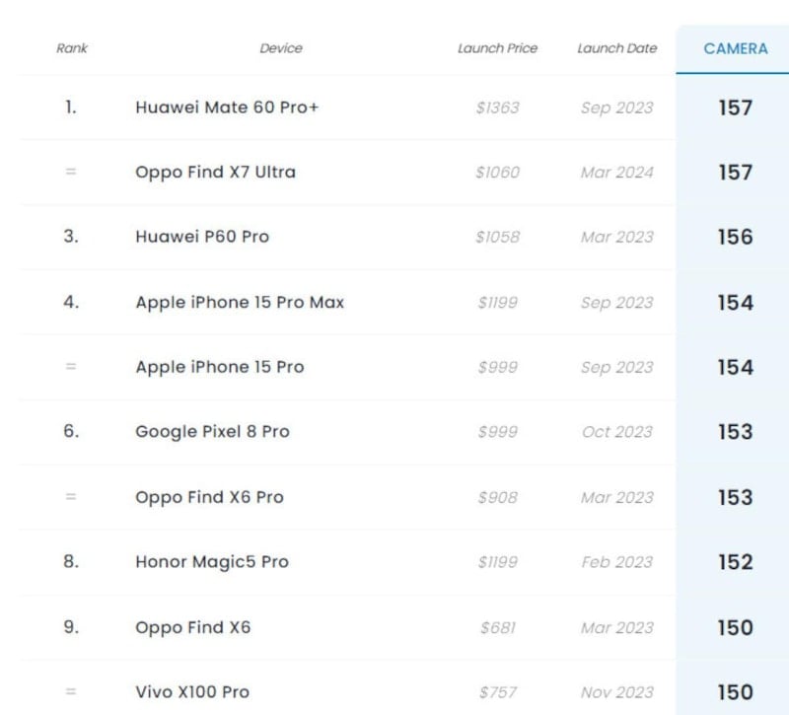
Task: Open the Honor Magic5 Pro device page
Action: [x=212, y=562]
